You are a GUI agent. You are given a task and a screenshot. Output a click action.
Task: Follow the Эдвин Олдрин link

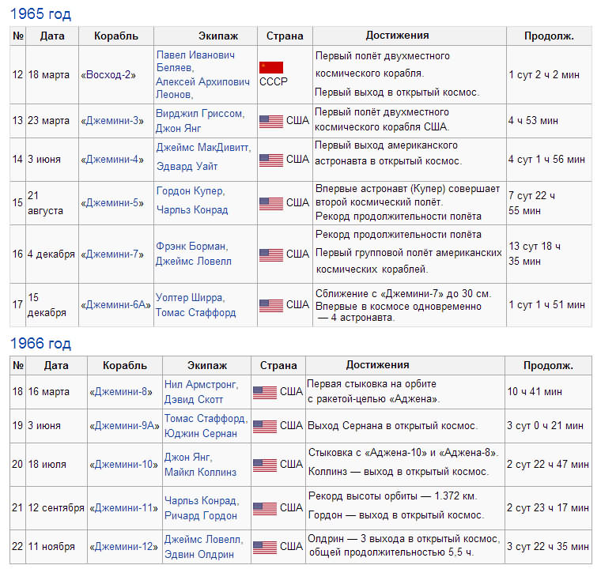click(x=200, y=554)
